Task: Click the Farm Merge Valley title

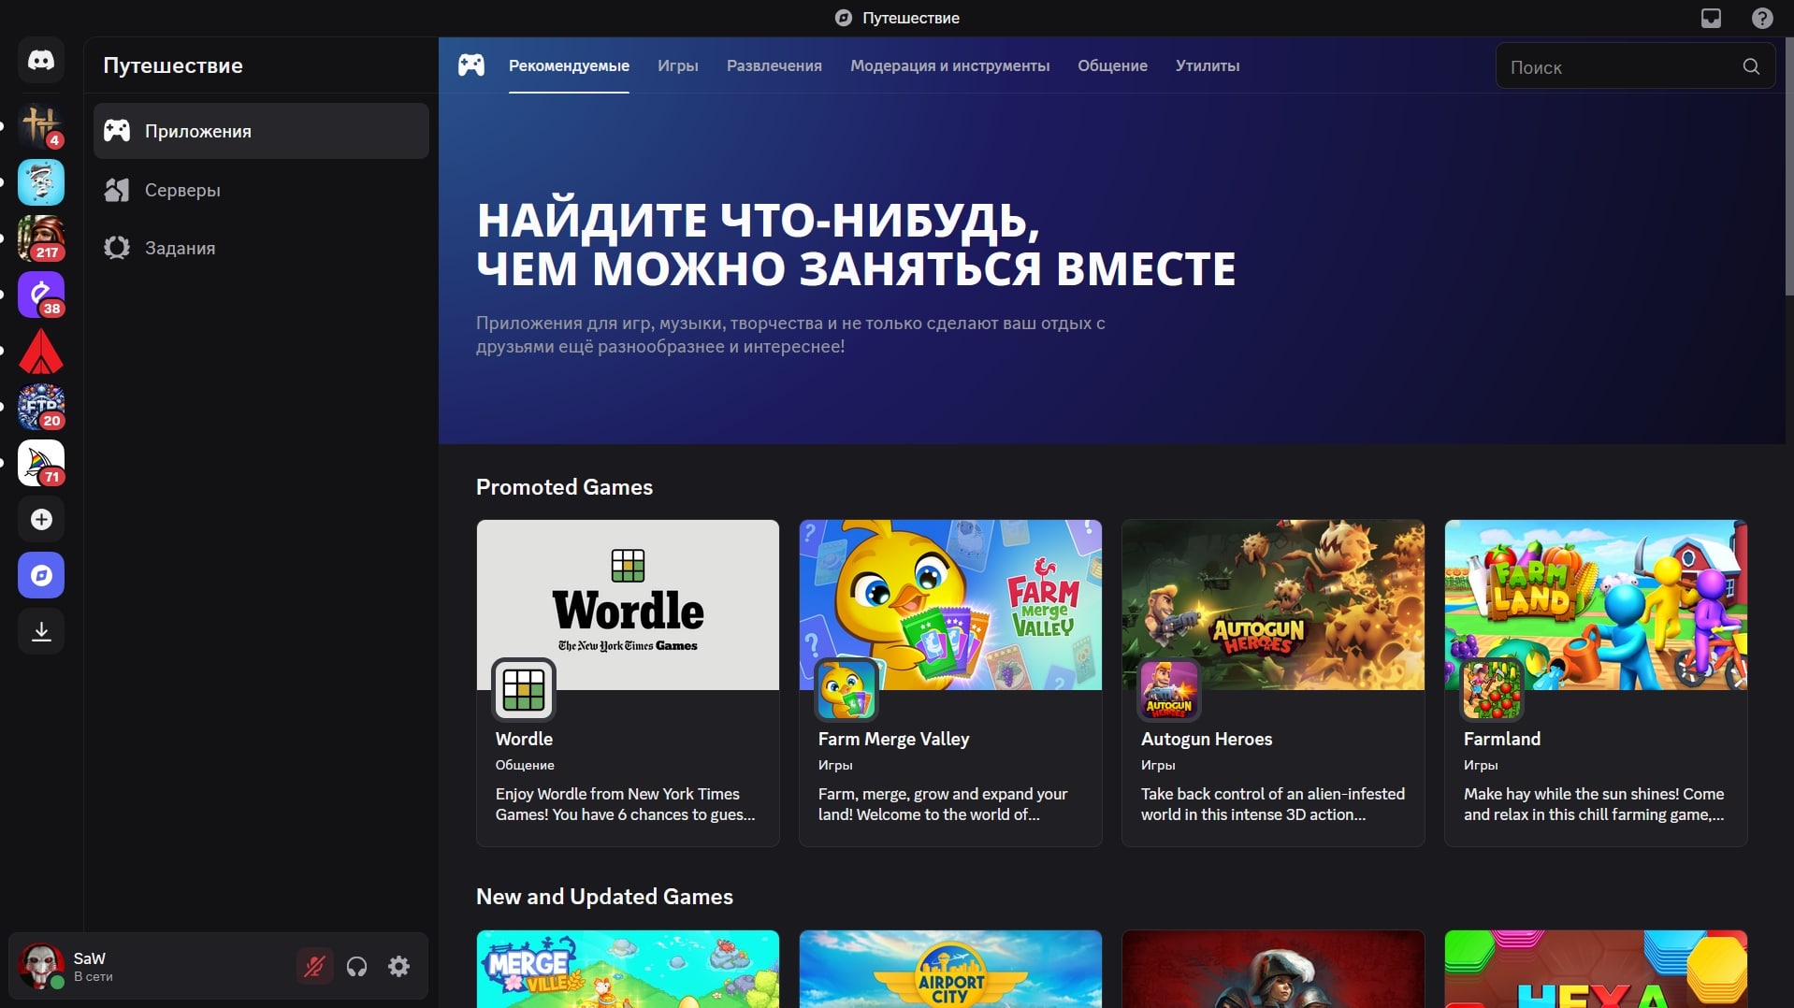Action: [x=893, y=739]
